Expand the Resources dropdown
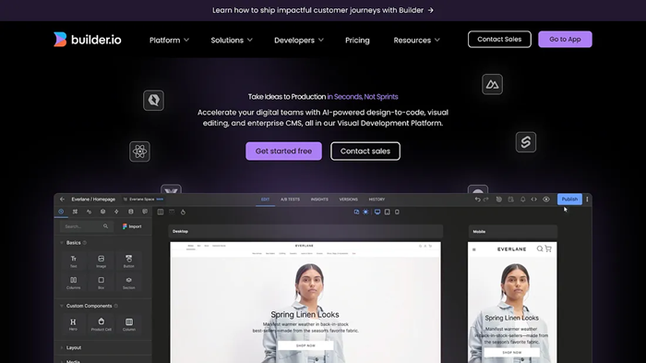Viewport: 646px width, 363px height. pyautogui.click(x=416, y=40)
